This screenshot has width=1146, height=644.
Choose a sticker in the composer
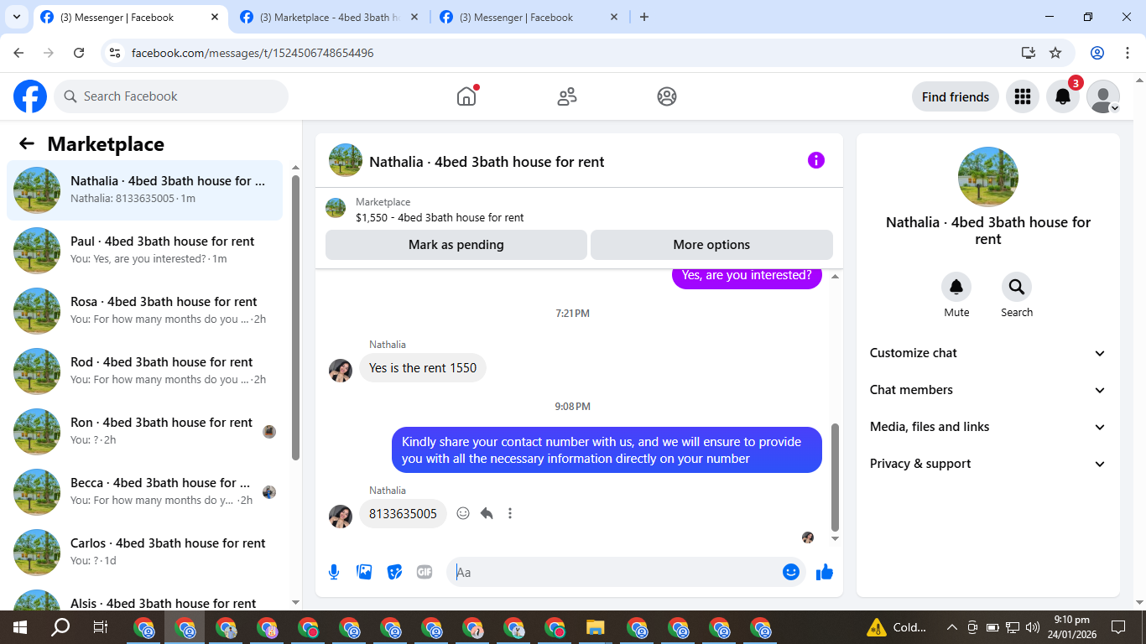pos(394,572)
